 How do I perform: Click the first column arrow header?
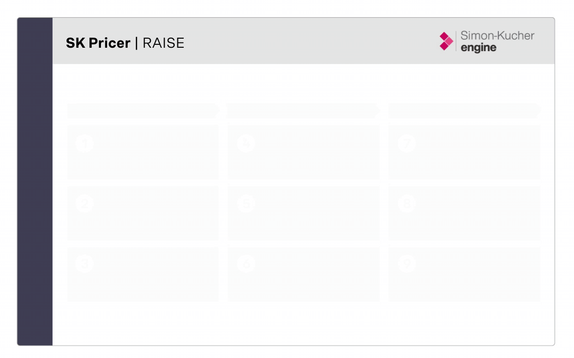pos(143,111)
